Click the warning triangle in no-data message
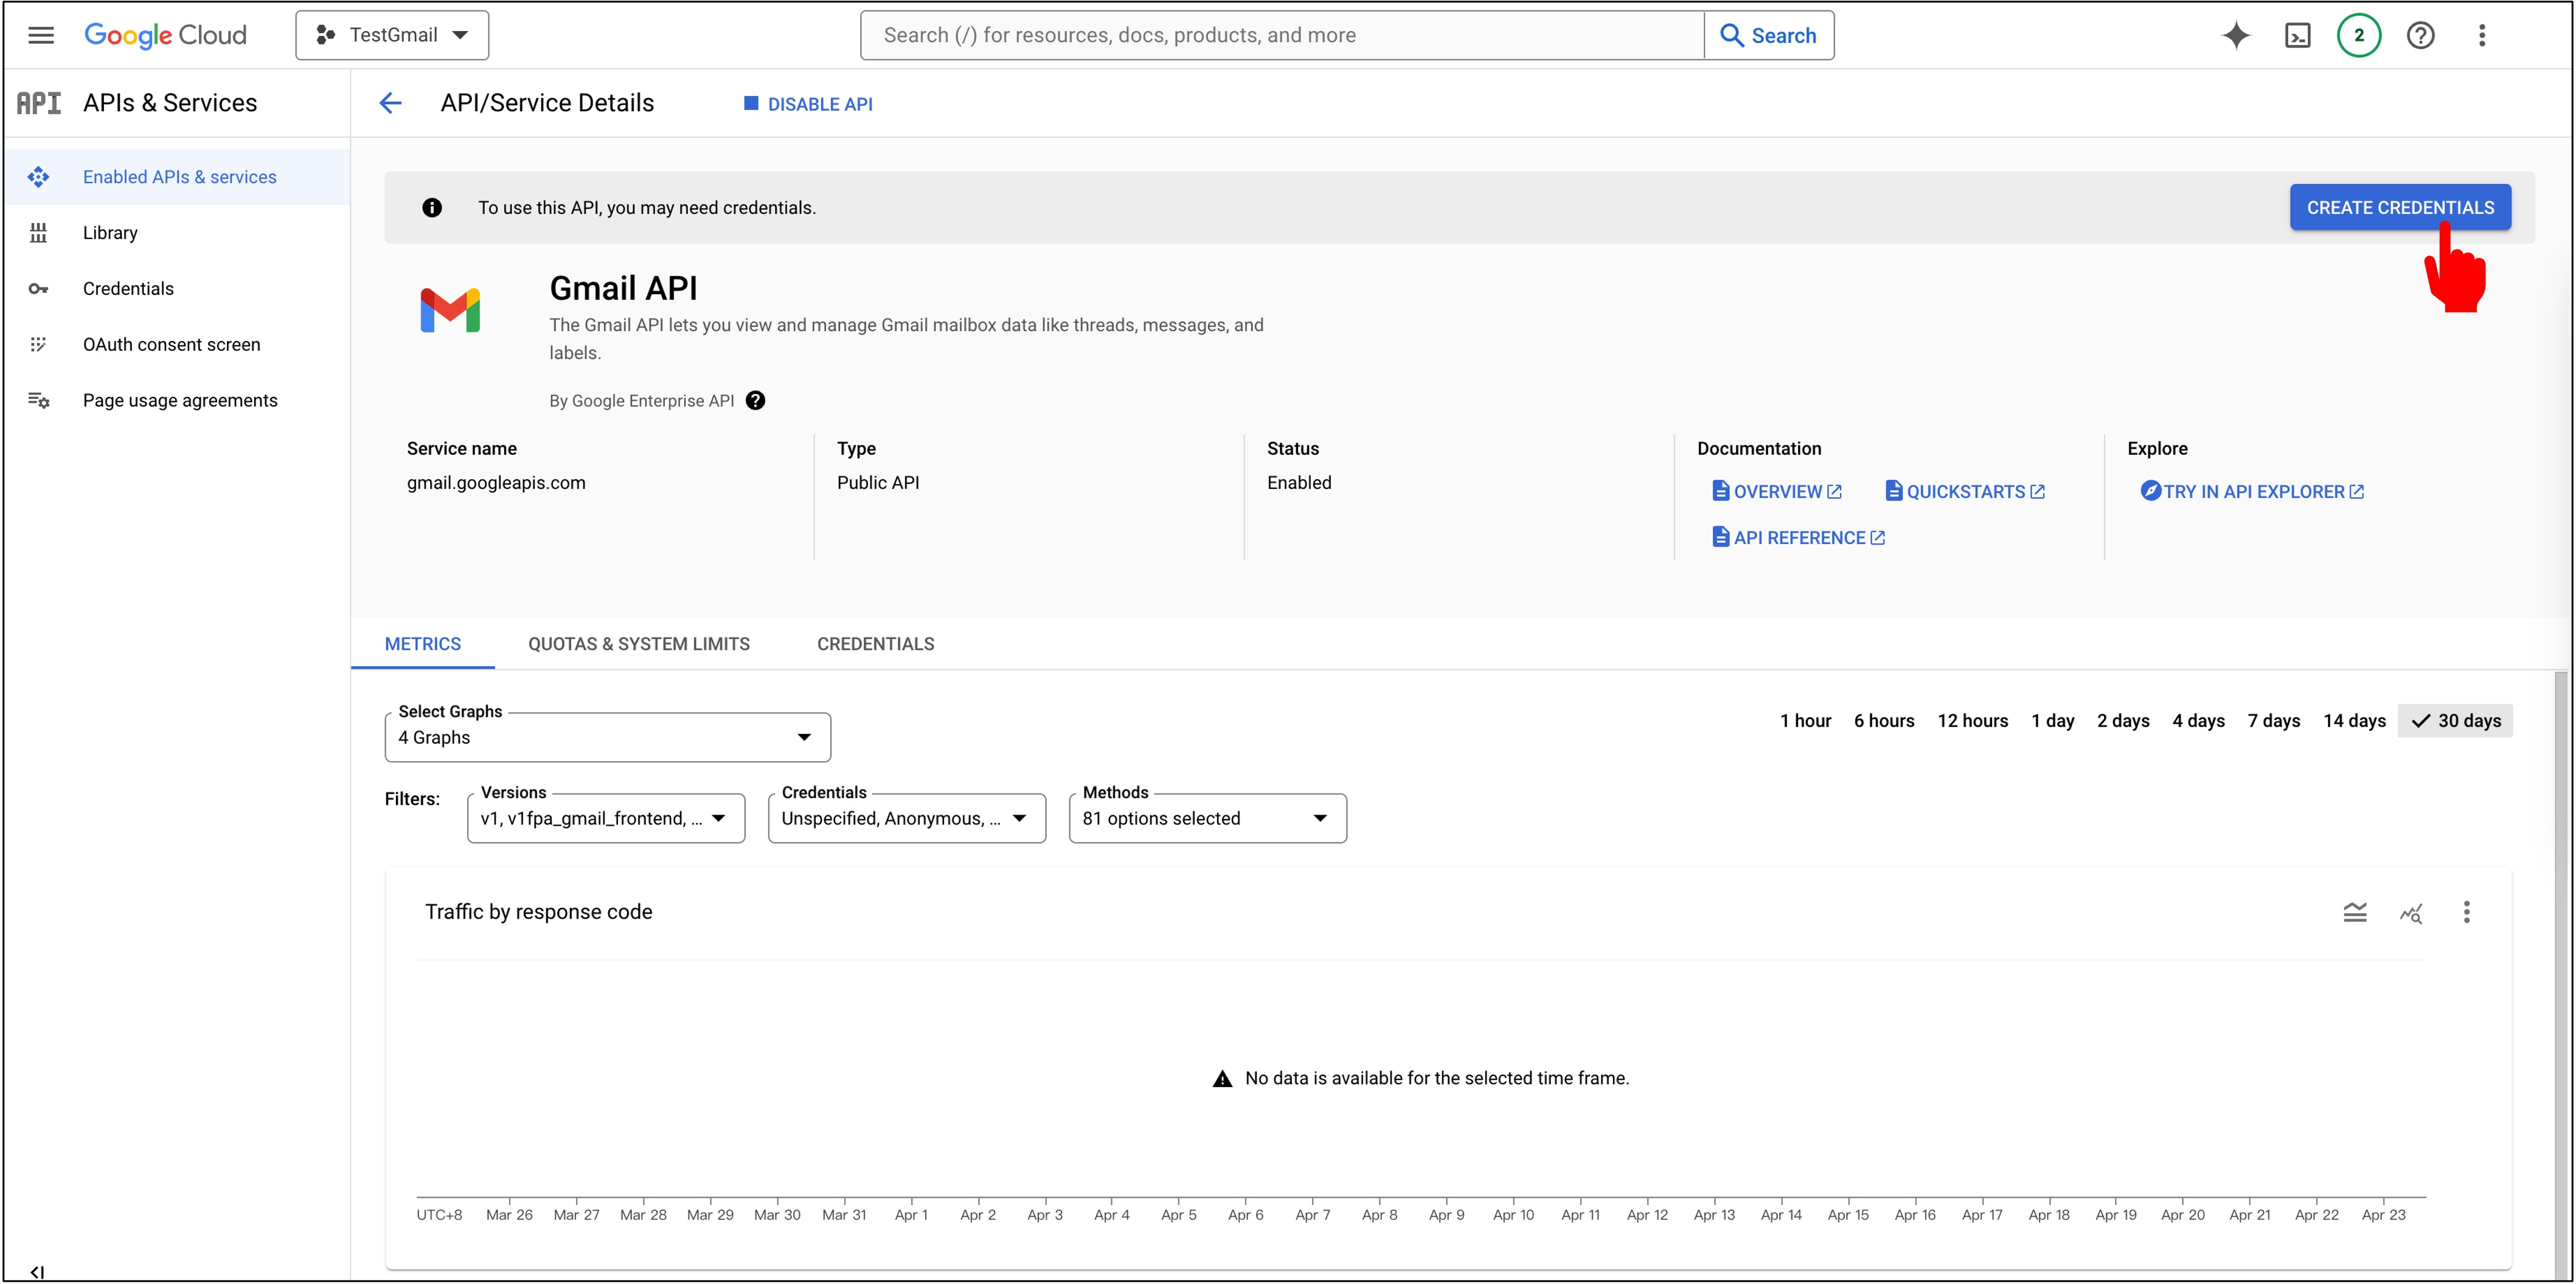This screenshot has height=1284, width=2576. point(1222,1079)
